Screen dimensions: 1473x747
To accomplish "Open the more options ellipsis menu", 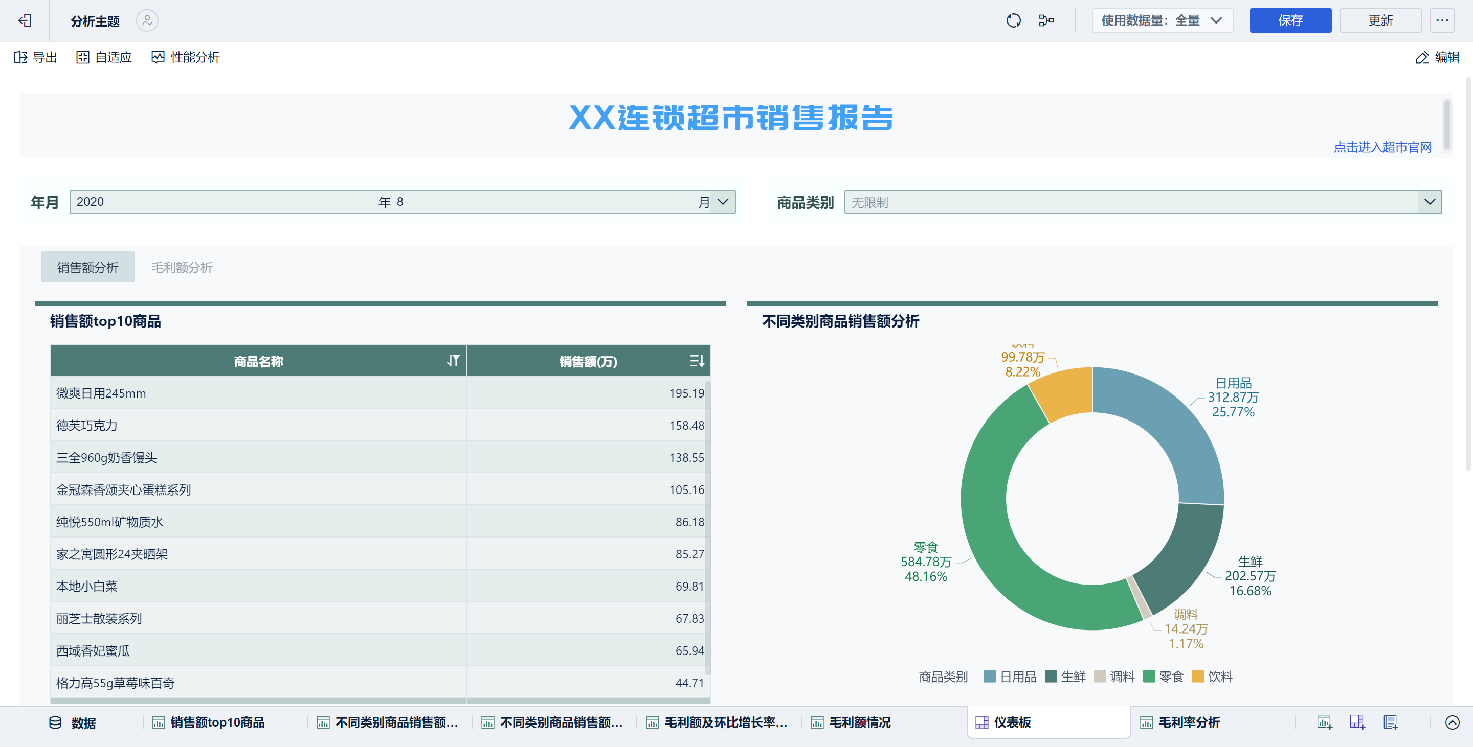I will [x=1442, y=20].
